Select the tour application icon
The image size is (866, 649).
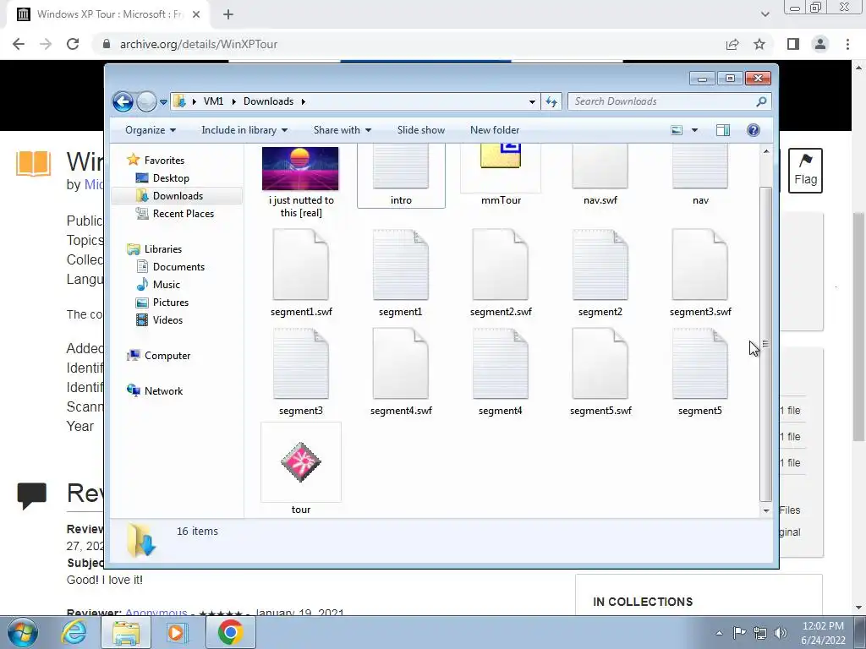click(x=301, y=462)
